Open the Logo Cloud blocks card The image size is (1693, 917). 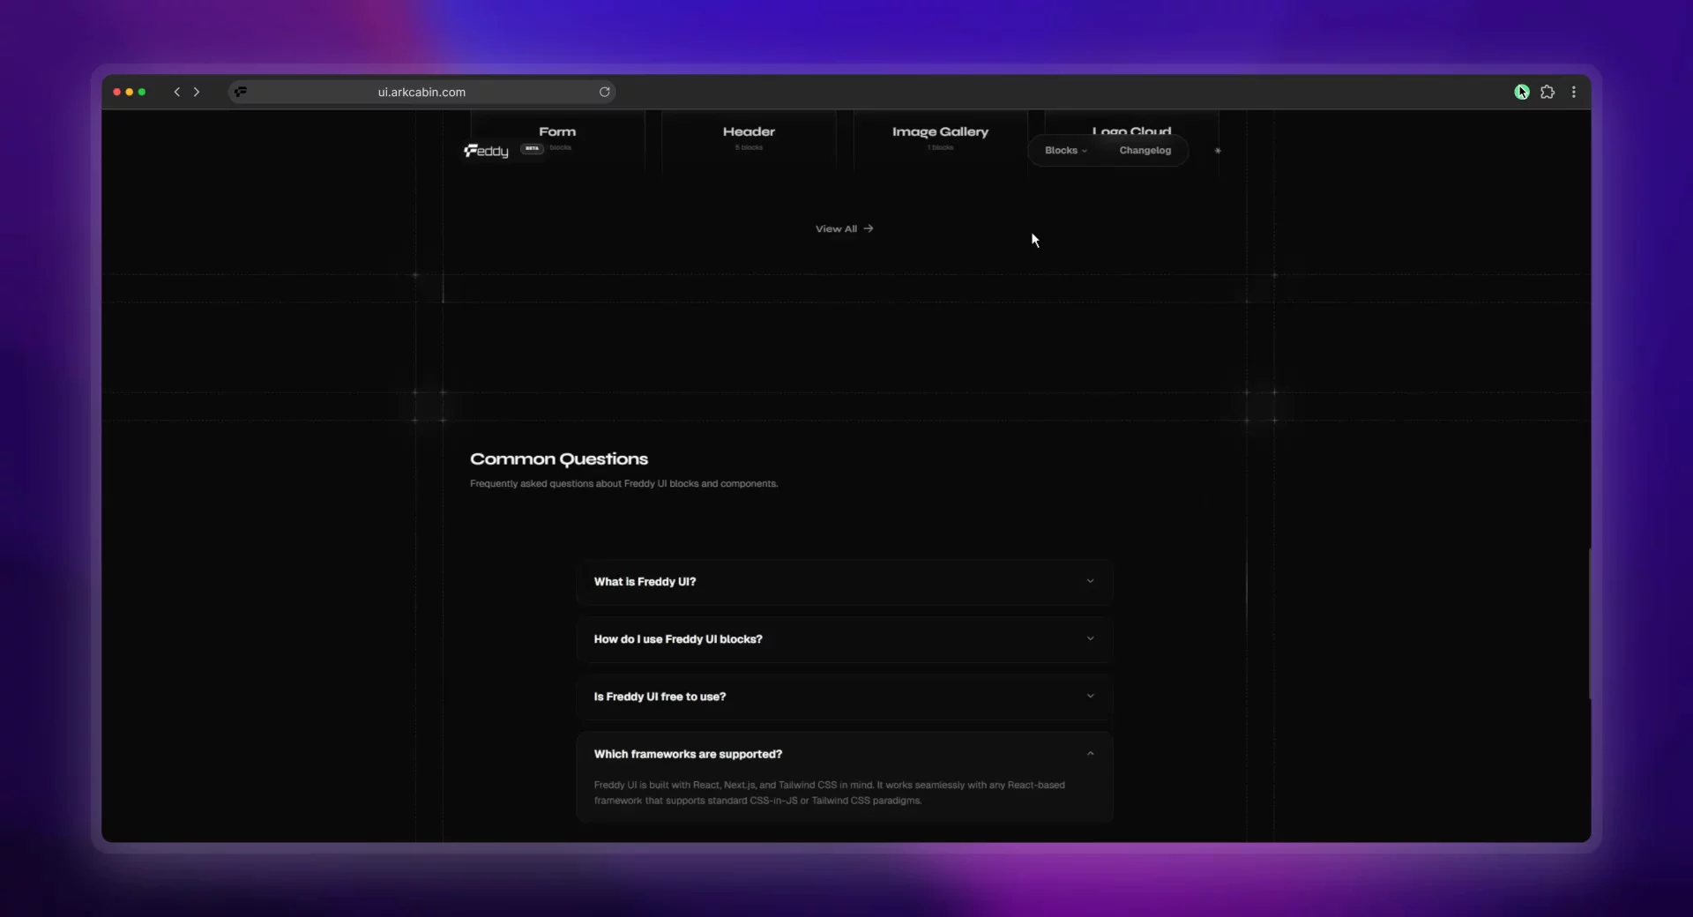tap(1131, 130)
